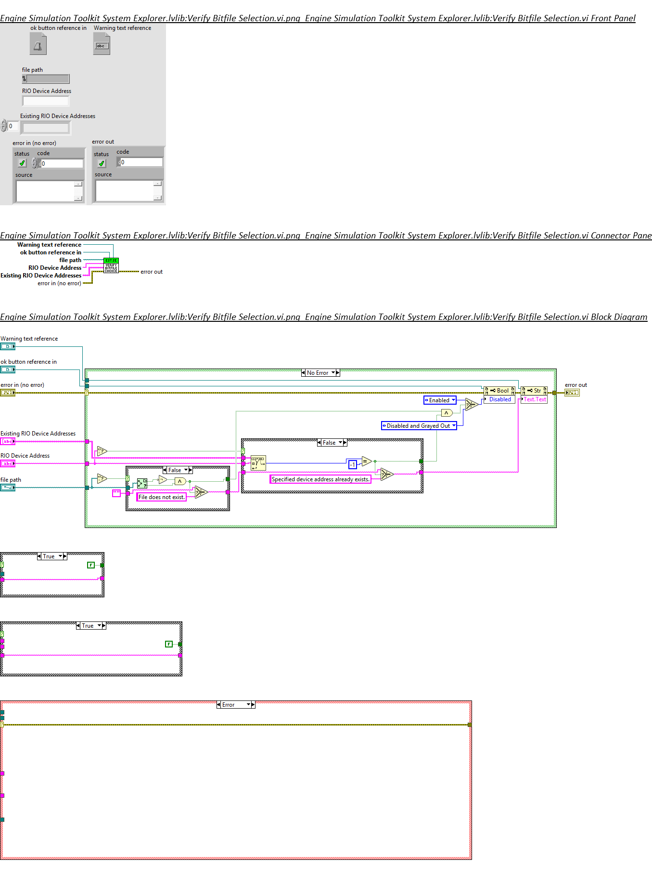Image resolution: width=652 pixels, height=884 pixels.
Task: Open the No Error case selector dropdown
Action: (x=333, y=373)
